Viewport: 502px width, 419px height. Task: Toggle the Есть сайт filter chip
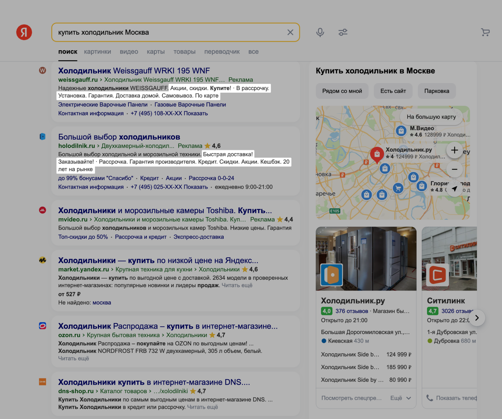[x=393, y=91]
